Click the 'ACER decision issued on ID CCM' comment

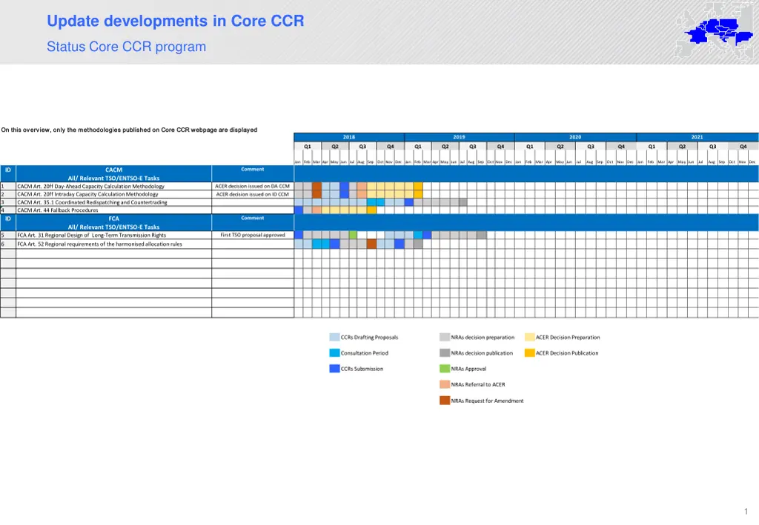tap(253, 194)
